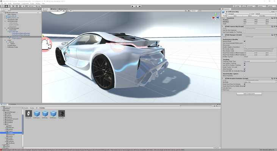This screenshot has width=277, height=151.
Task: Click the Add Component button
Action: [249, 94]
